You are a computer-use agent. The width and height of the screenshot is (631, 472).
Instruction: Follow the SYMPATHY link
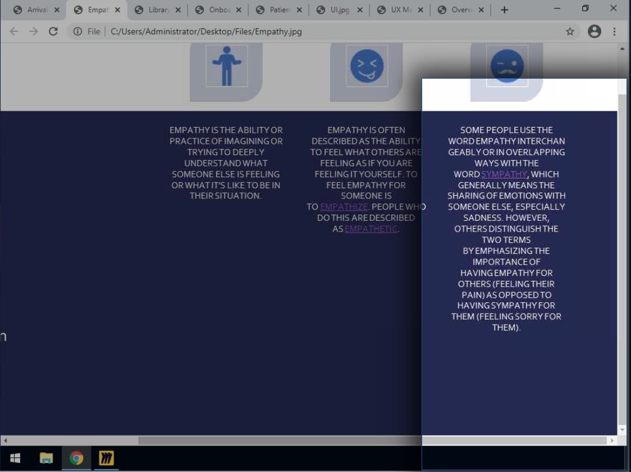point(504,174)
